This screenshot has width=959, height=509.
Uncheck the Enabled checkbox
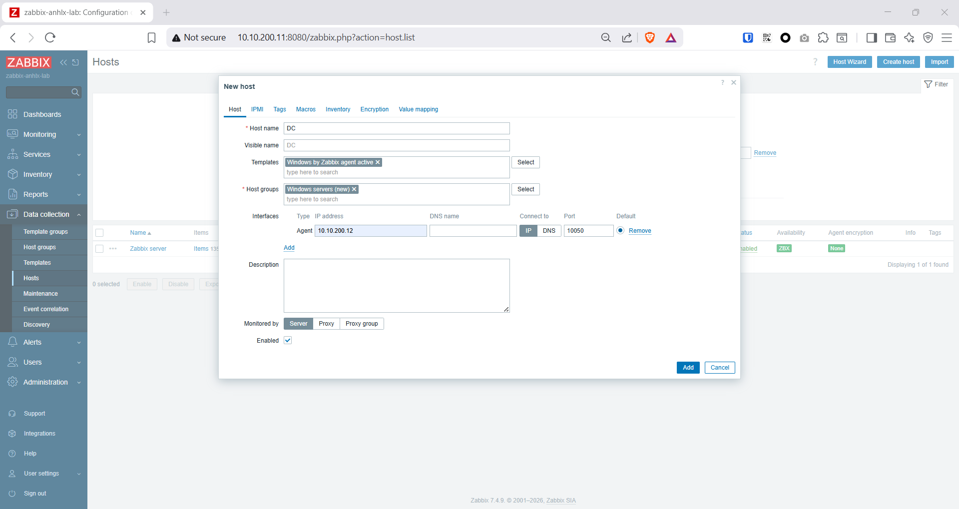(x=288, y=341)
